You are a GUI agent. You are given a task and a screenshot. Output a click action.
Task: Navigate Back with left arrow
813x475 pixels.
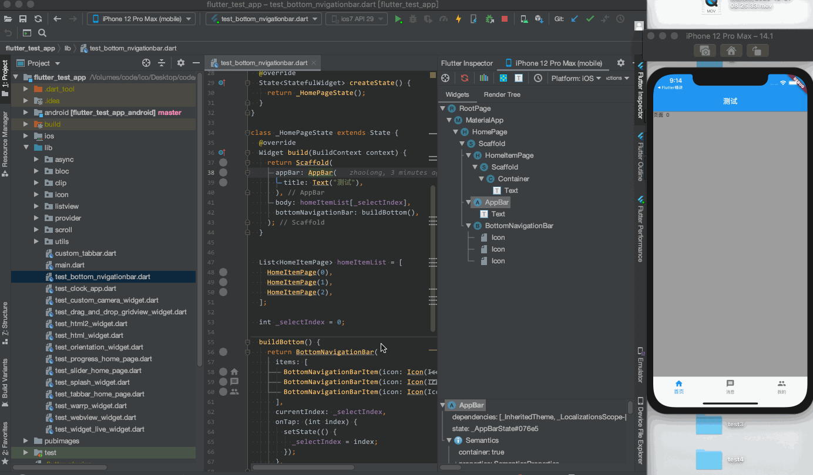click(x=58, y=19)
